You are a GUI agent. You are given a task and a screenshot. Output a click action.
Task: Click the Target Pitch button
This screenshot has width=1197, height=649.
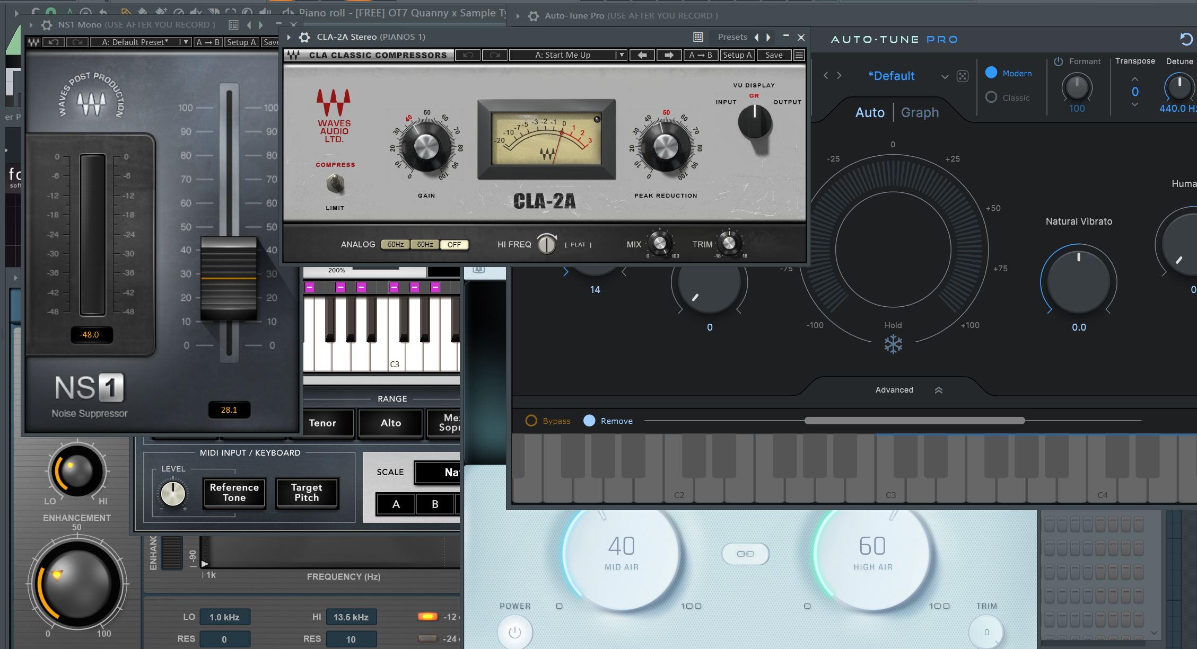(307, 493)
